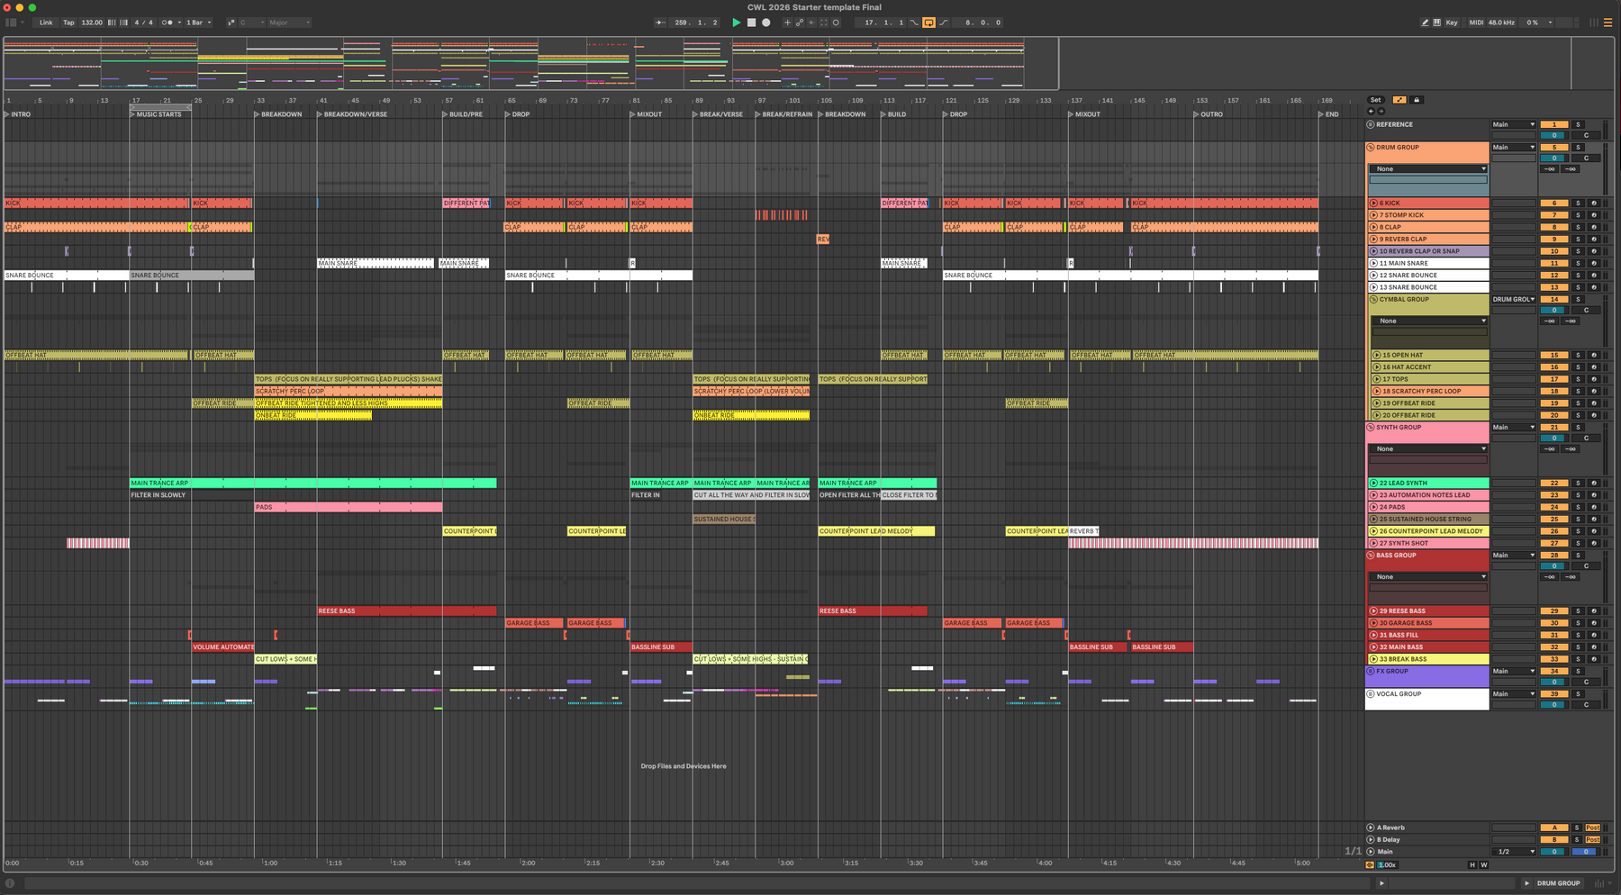The height and width of the screenshot is (895, 1621).
Task: Click the MIDI overdub plus icon
Action: coord(787,23)
